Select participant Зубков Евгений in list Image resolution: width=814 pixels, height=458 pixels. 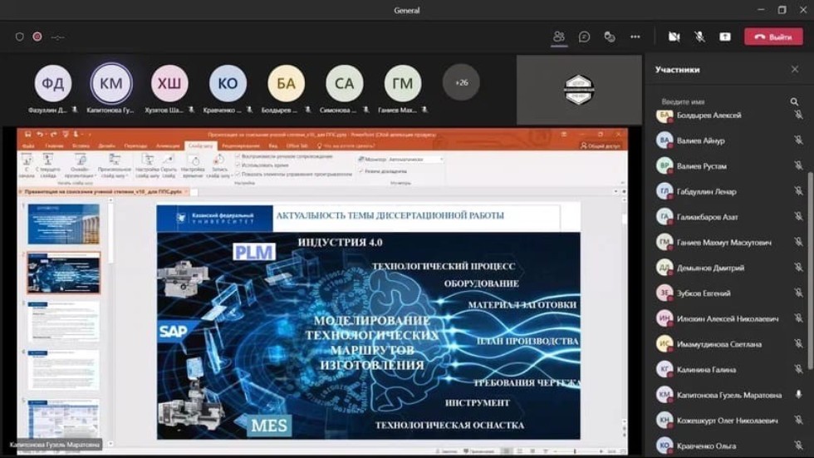coord(705,293)
